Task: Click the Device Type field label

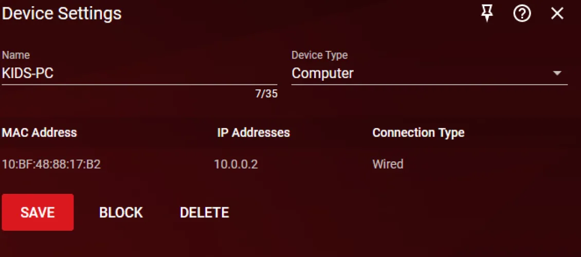Action: point(319,55)
